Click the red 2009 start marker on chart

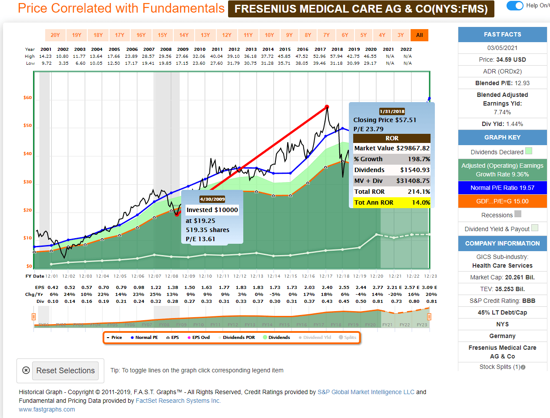(x=176, y=214)
